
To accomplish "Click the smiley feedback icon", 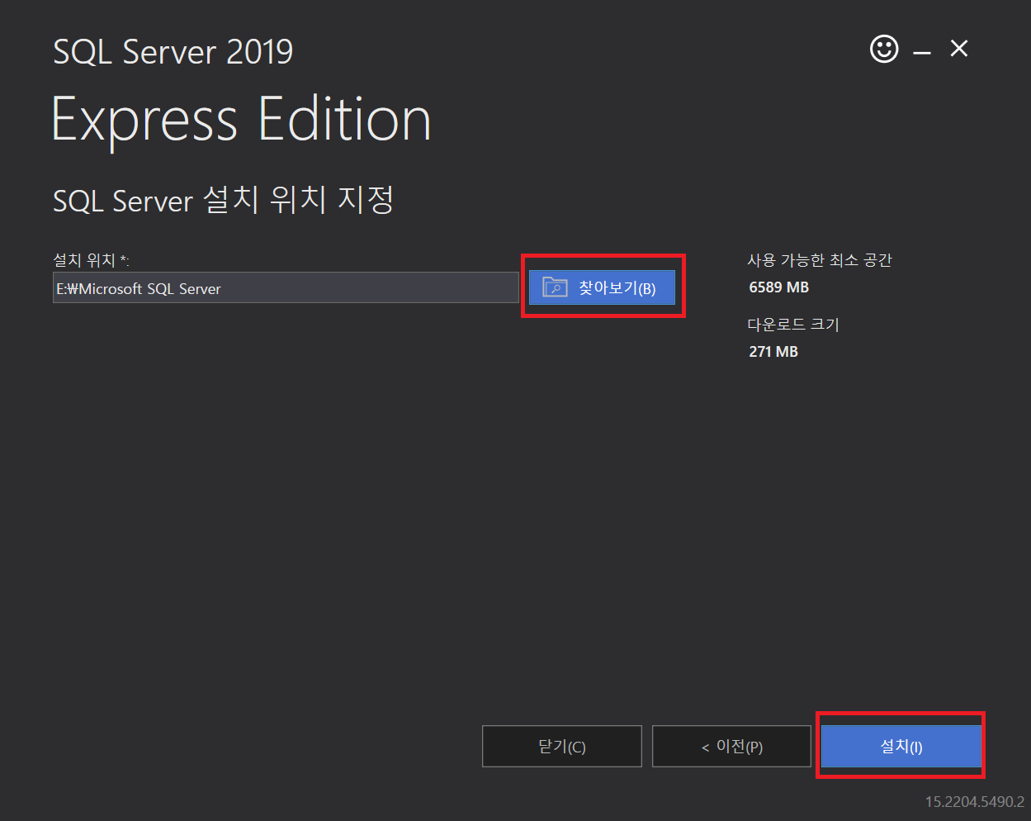I will point(884,49).
